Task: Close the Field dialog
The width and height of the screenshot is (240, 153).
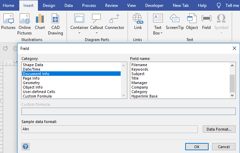Action: 234,49
